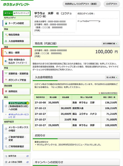Click the token icon beside トークンの設定

coord(6,23)
